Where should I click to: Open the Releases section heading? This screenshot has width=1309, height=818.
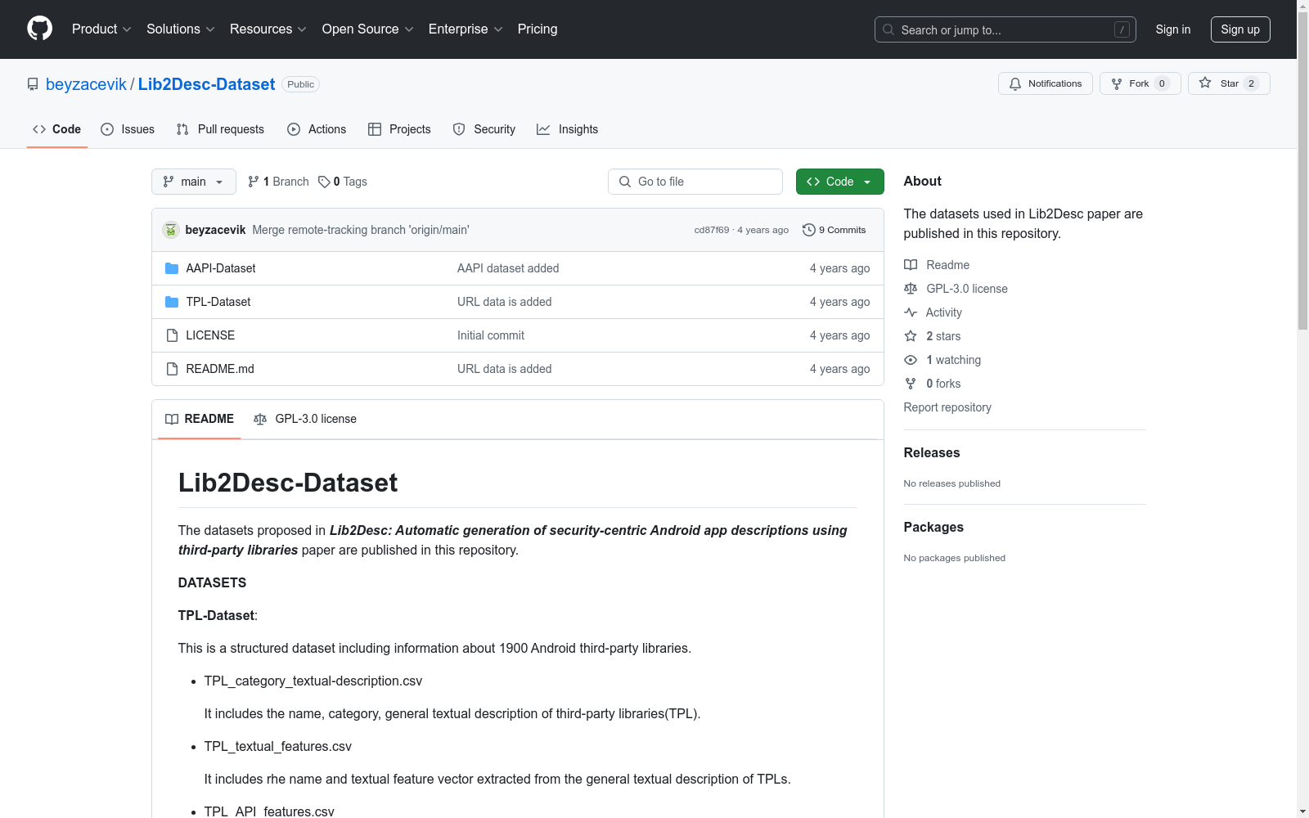932,453
